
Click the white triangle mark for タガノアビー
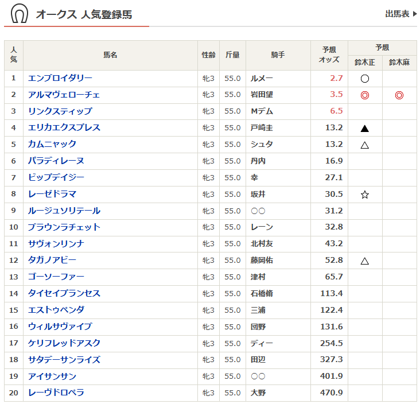(x=365, y=261)
